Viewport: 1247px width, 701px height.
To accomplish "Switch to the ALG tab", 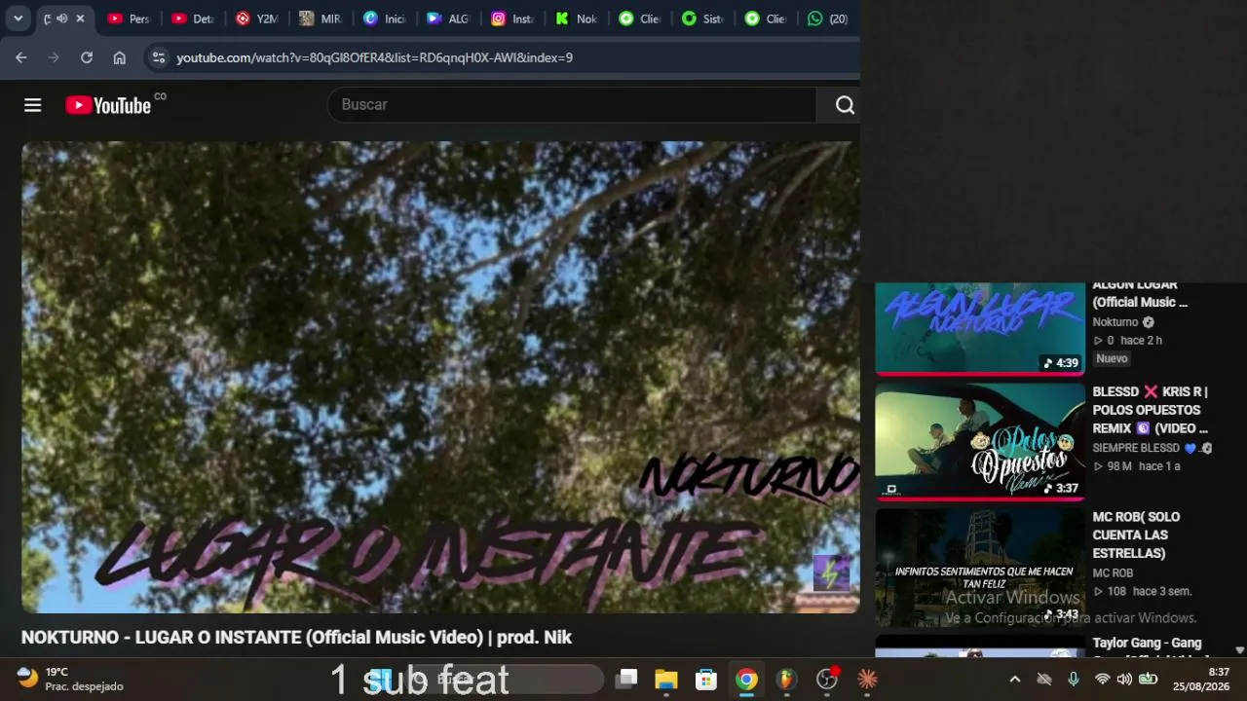I will [448, 18].
